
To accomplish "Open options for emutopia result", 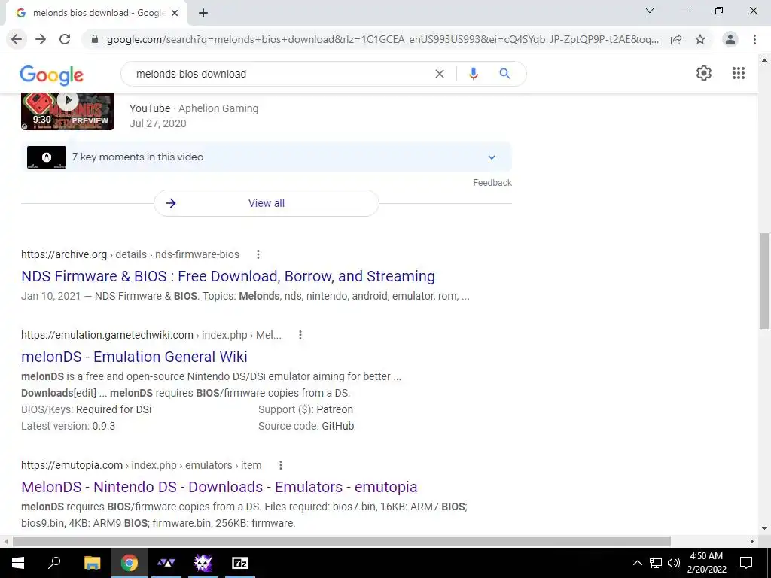I will 281,465.
